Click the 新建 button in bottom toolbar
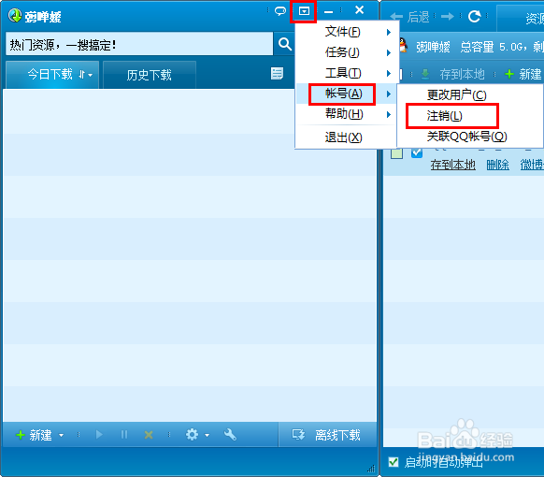The height and width of the screenshot is (477, 544). tap(34, 435)
